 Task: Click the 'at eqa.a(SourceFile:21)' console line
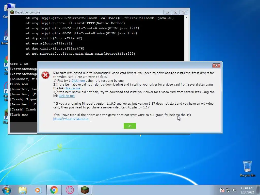(x=49, y=43)
